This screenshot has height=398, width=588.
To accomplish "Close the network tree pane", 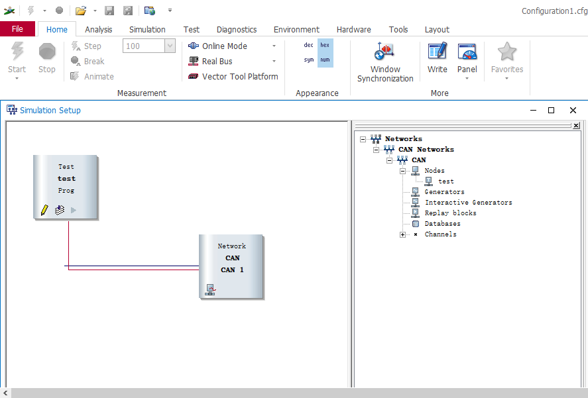I will 576,126.
